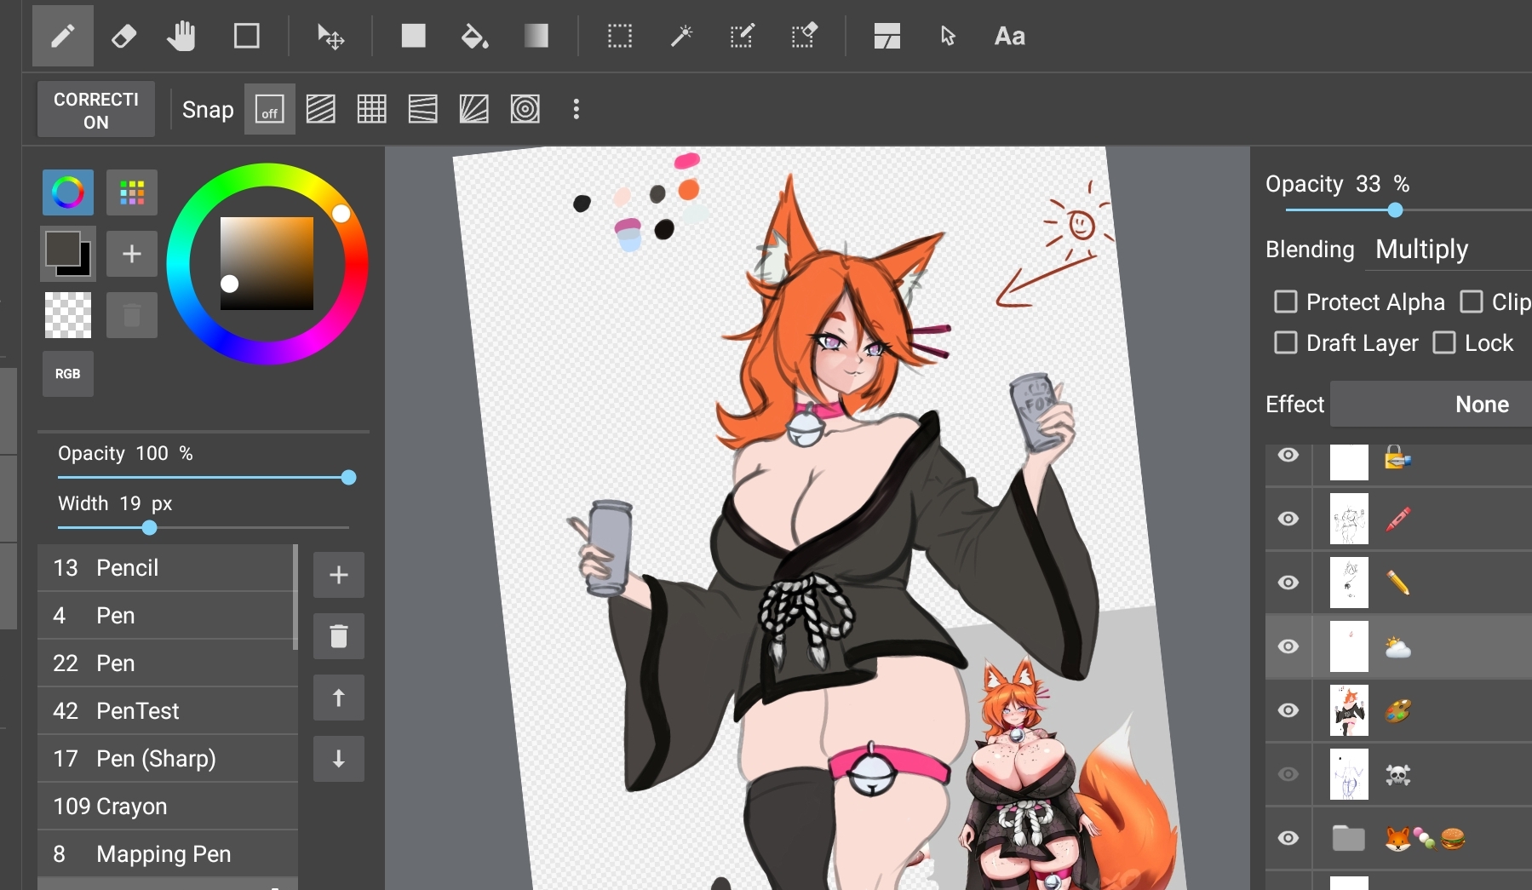Open the extra snap options menu

click(577, 109)
